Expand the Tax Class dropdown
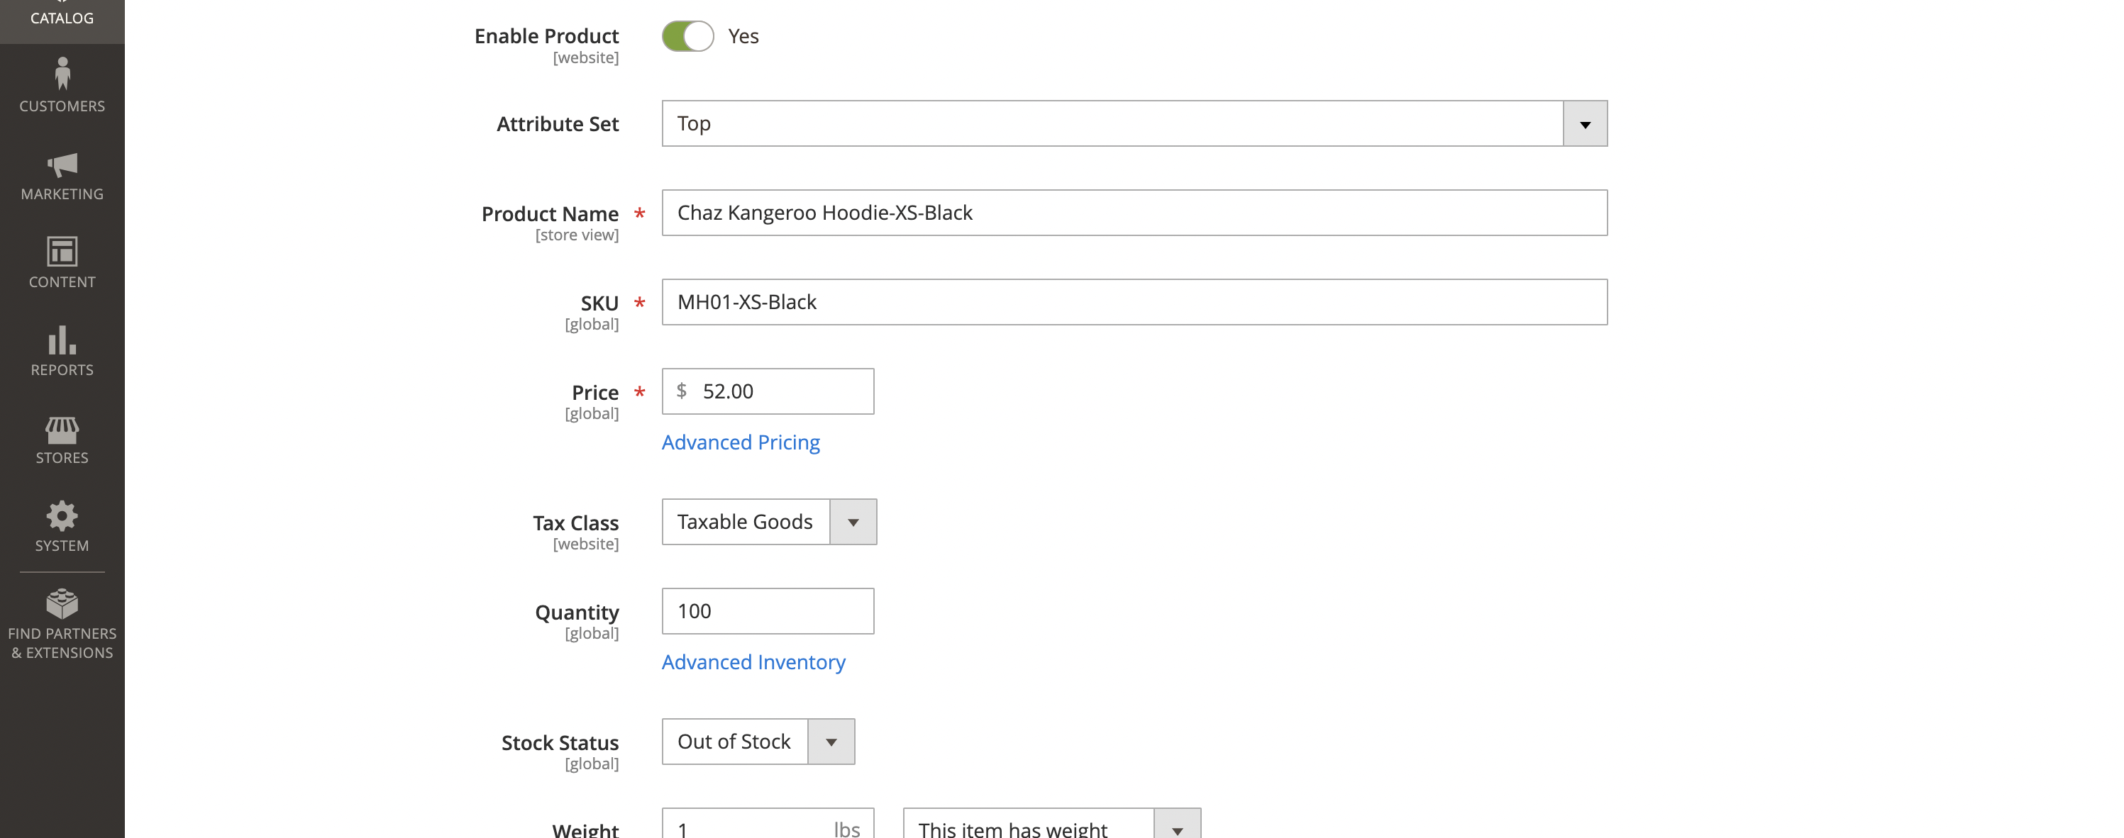The height and width of the screenshot is (838, 2124). tap(853, 522)
